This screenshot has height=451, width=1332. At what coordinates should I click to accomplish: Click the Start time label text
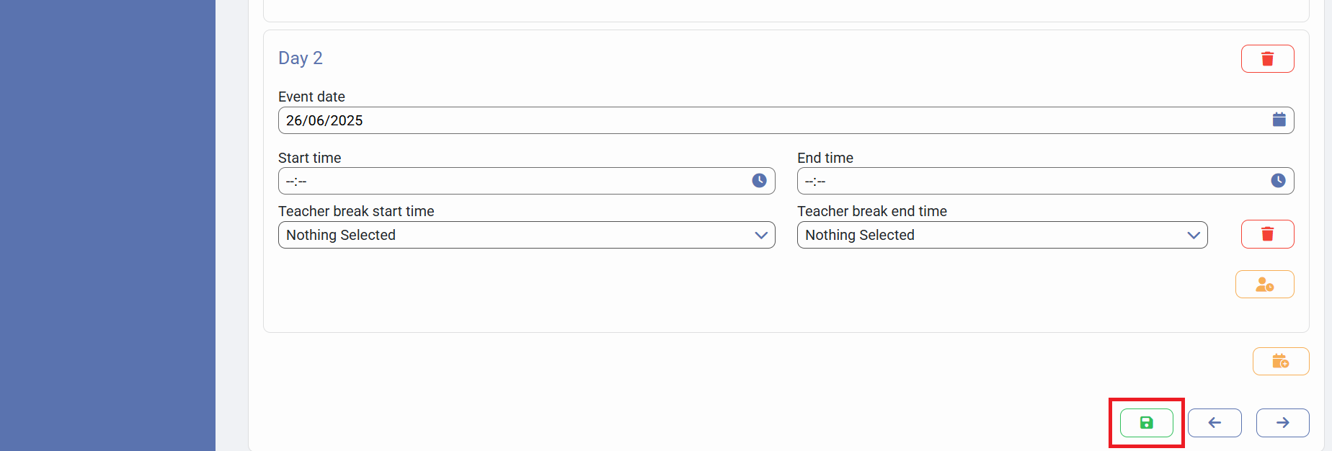(309, 158)
